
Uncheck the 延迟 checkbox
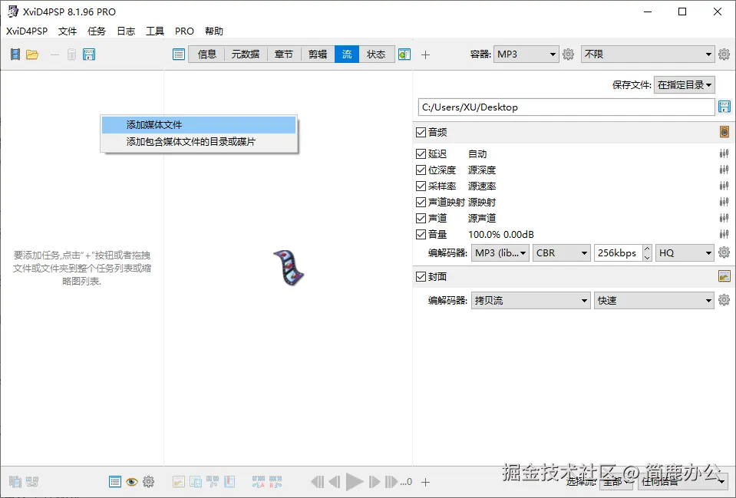coord(421,153)
